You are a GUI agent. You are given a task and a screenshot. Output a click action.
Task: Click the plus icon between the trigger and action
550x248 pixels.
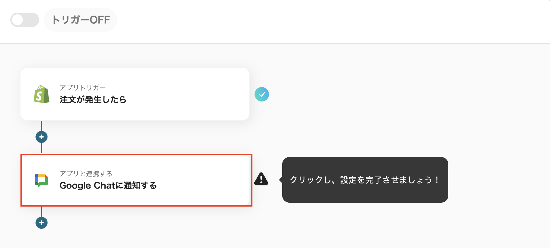coord(41,137)
